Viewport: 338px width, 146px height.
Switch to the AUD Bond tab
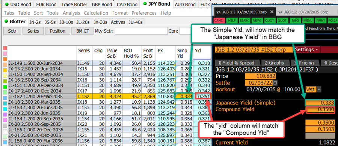tap(185, 4)
